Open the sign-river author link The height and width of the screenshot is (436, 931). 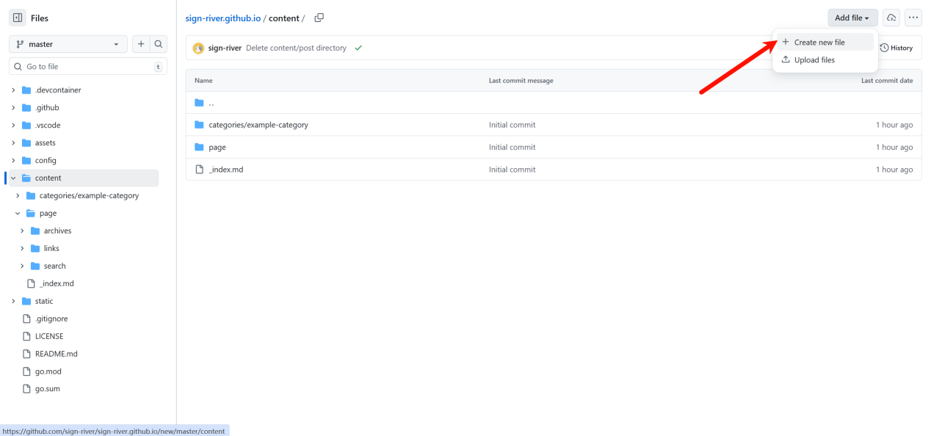tap(225, 48)
